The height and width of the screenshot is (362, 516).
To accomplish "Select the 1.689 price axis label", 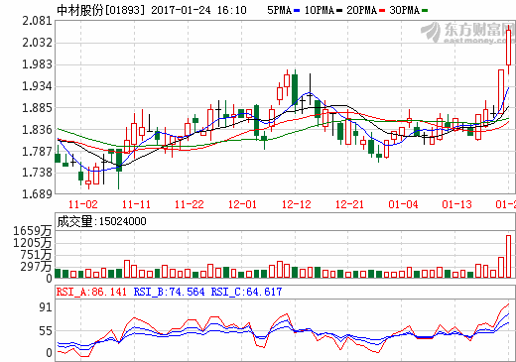I will [x=37, y=194].
